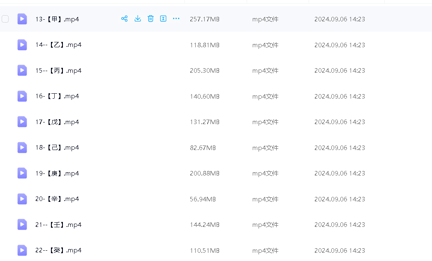Click the share icon for 13-【甲】.mp4
Screen dimensions: 432x261
point(124,18)
